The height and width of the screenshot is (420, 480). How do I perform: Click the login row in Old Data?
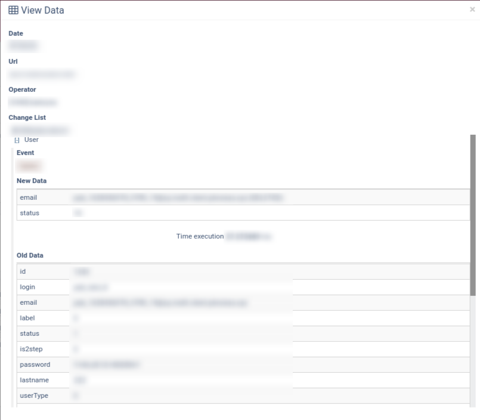tap(242, 287)
